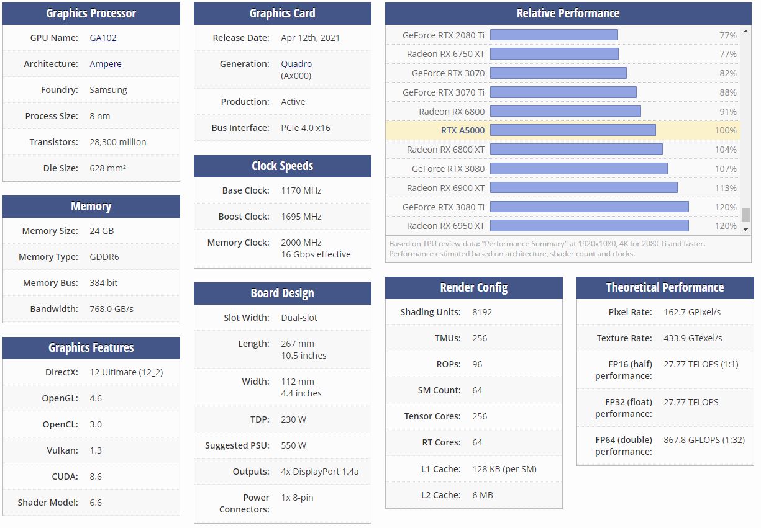
Task: Click the 433.9 GTexel/s texture rate value
Action: click(x=693, y=338)
